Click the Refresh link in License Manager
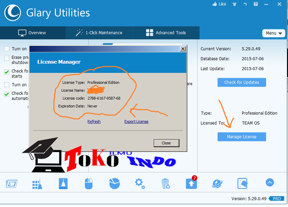This screenshot has height=207, width=288. 94,121
